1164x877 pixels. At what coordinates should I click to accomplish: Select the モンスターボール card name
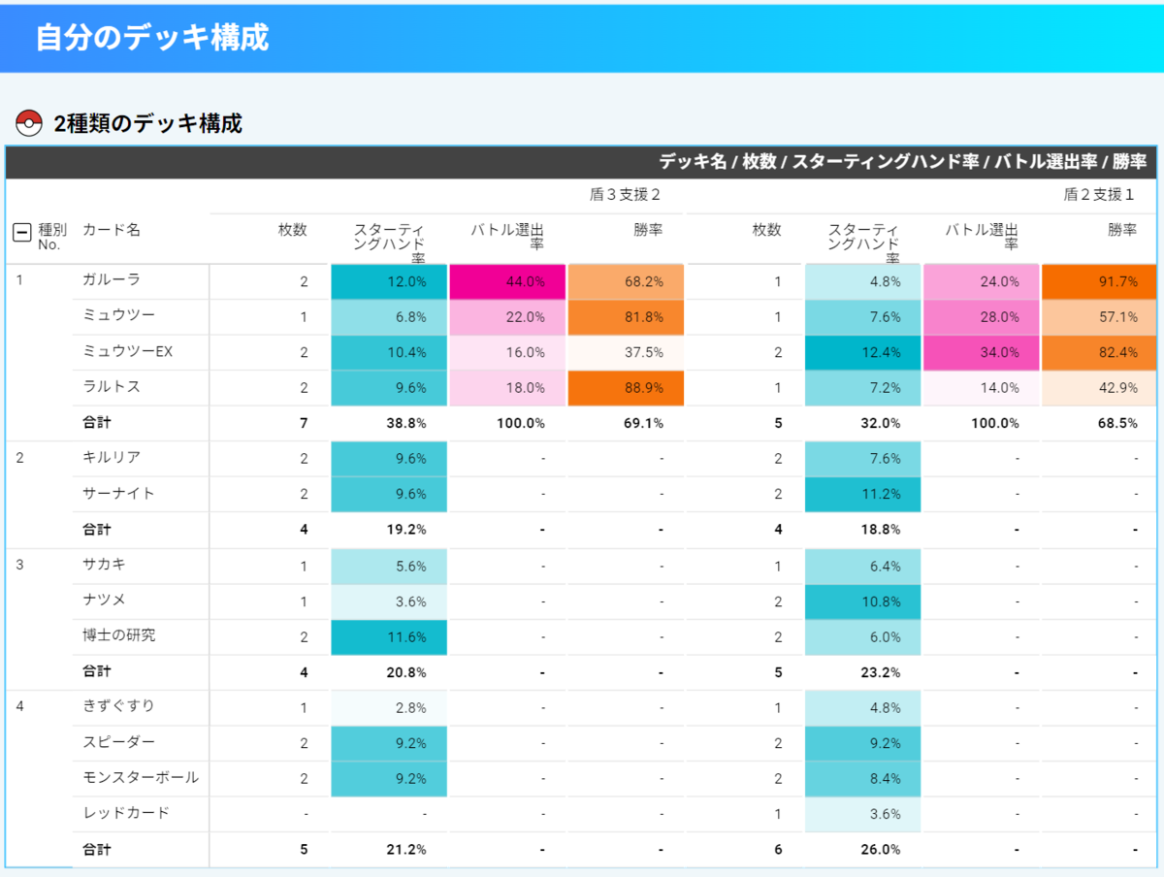click(x=141, y=777)
